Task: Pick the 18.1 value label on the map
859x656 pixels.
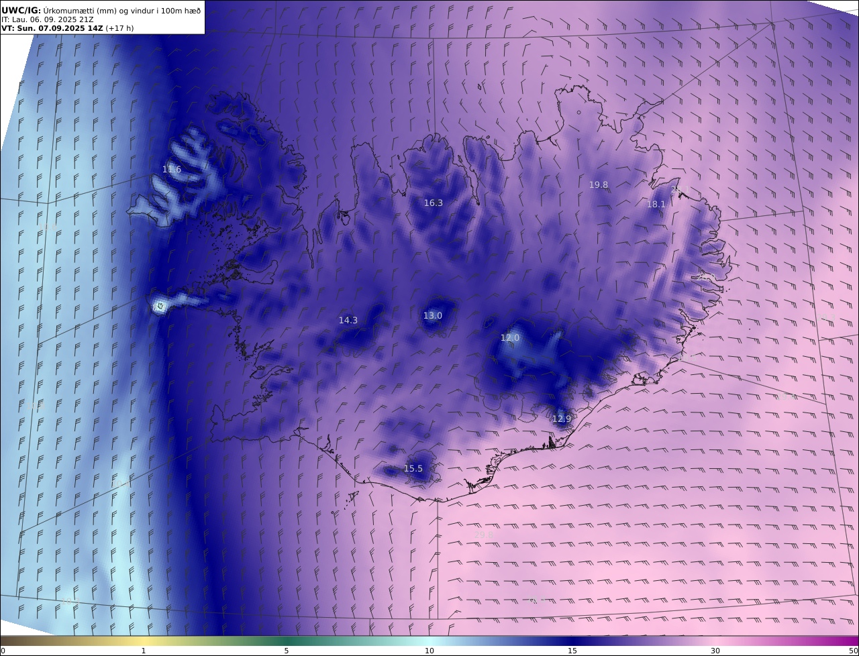Action: tap(656, 205)
